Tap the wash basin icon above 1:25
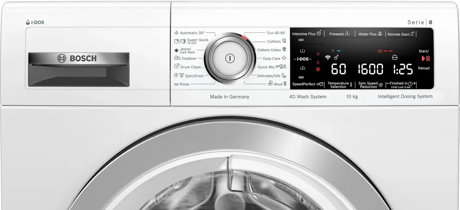 tap(394, 57)
